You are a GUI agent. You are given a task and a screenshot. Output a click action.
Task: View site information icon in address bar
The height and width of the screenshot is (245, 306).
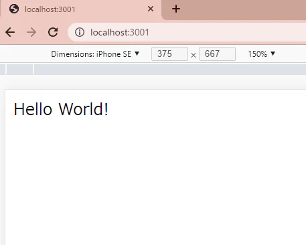pos(80,32)
